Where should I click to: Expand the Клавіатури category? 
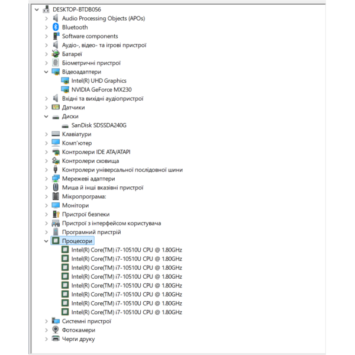[46, 134]
